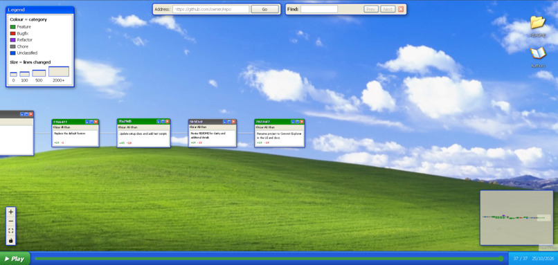Grab the progress slider end handle
The image size is (558, 265).
501,259
